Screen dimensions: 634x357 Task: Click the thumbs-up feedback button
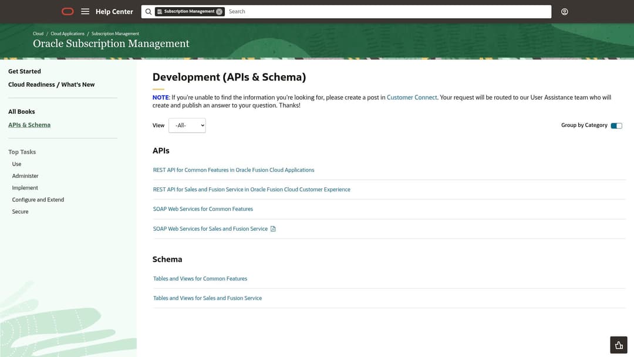619,345
